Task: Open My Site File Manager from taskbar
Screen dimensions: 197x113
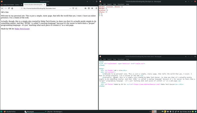Action: pos(54,112)
